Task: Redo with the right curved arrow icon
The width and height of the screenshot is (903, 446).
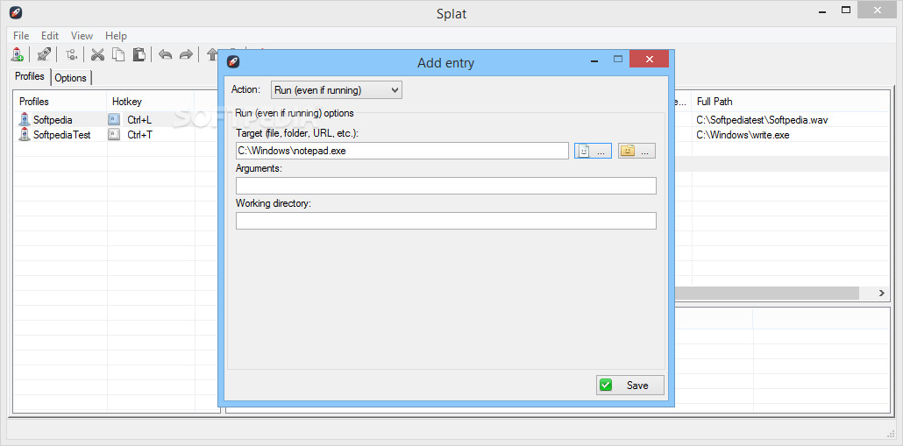Action: click(x=186, y=54)
